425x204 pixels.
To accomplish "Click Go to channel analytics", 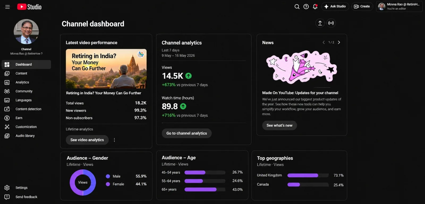I will 187,133.
